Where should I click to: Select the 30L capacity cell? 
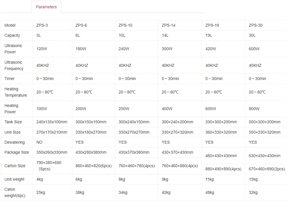pos(252,35)
